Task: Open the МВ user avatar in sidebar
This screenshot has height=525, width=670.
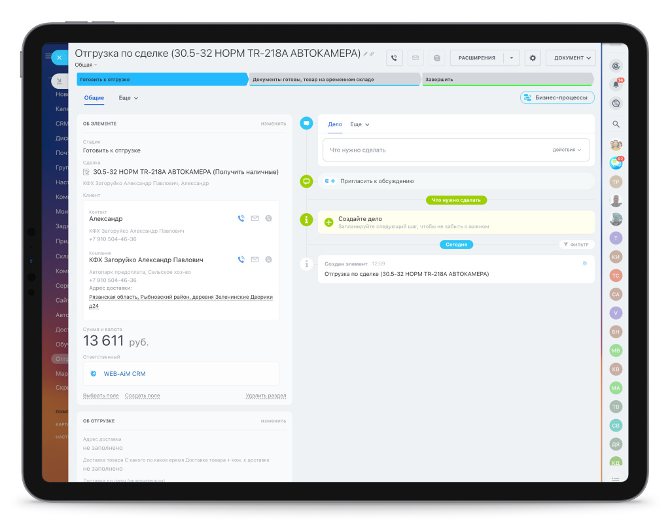Action: tap(616, 350)
